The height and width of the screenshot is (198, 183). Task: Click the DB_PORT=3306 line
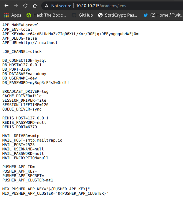[16, 69]
